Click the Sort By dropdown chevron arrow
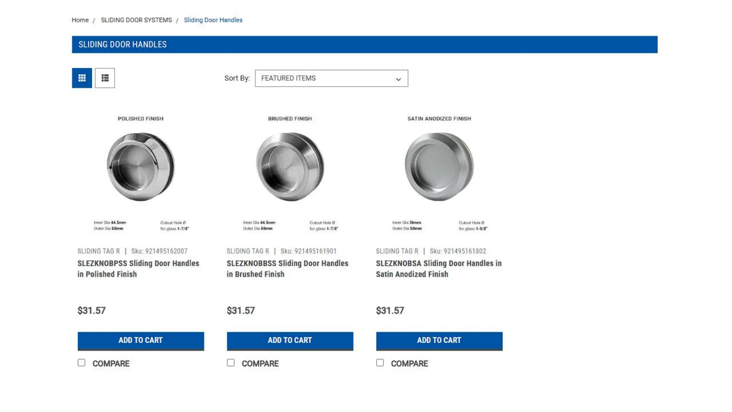Viewport: 732px width, 412px height. point(398,79)
